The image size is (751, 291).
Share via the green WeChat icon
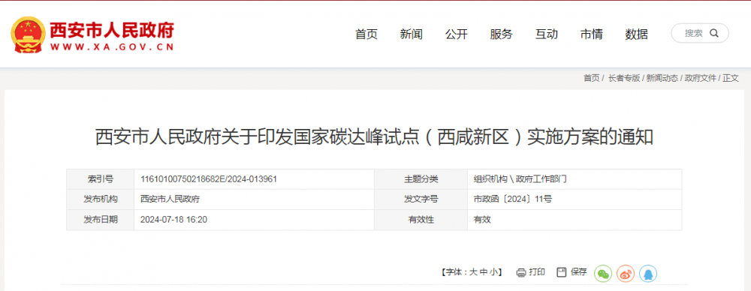click(603, 273)
